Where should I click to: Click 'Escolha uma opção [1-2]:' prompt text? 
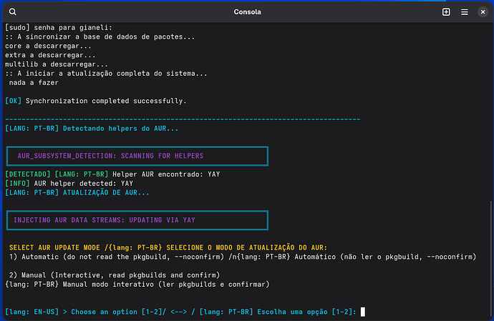[307, 312]
